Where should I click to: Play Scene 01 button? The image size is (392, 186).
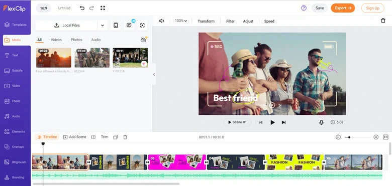point(237,122)
